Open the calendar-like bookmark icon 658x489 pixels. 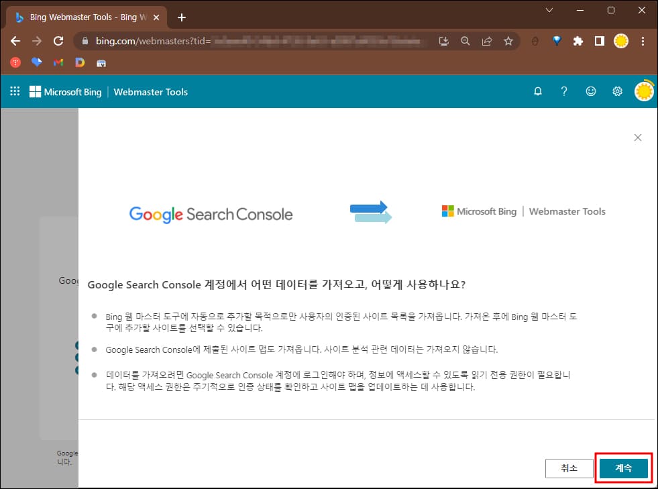click(101, 63)
